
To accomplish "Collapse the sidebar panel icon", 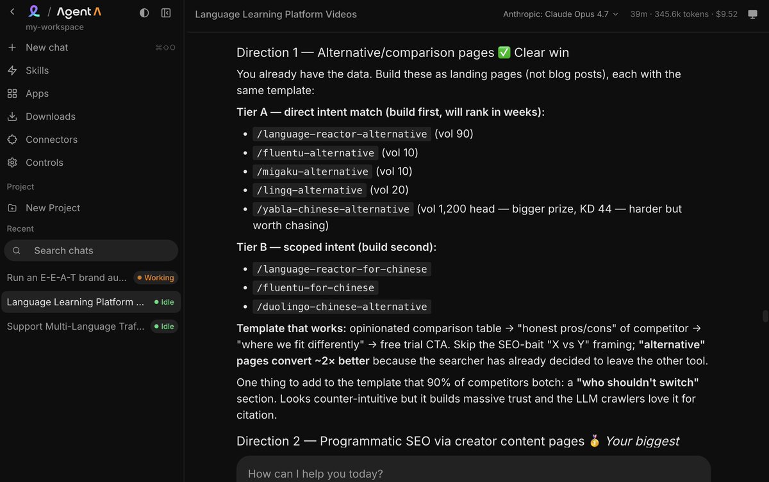I will (166, 13).
